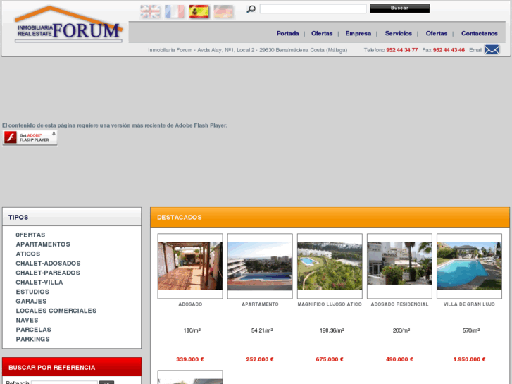Open the Contactenos menu item
This screenshot has width=512, height=384.
pos(480,33)
